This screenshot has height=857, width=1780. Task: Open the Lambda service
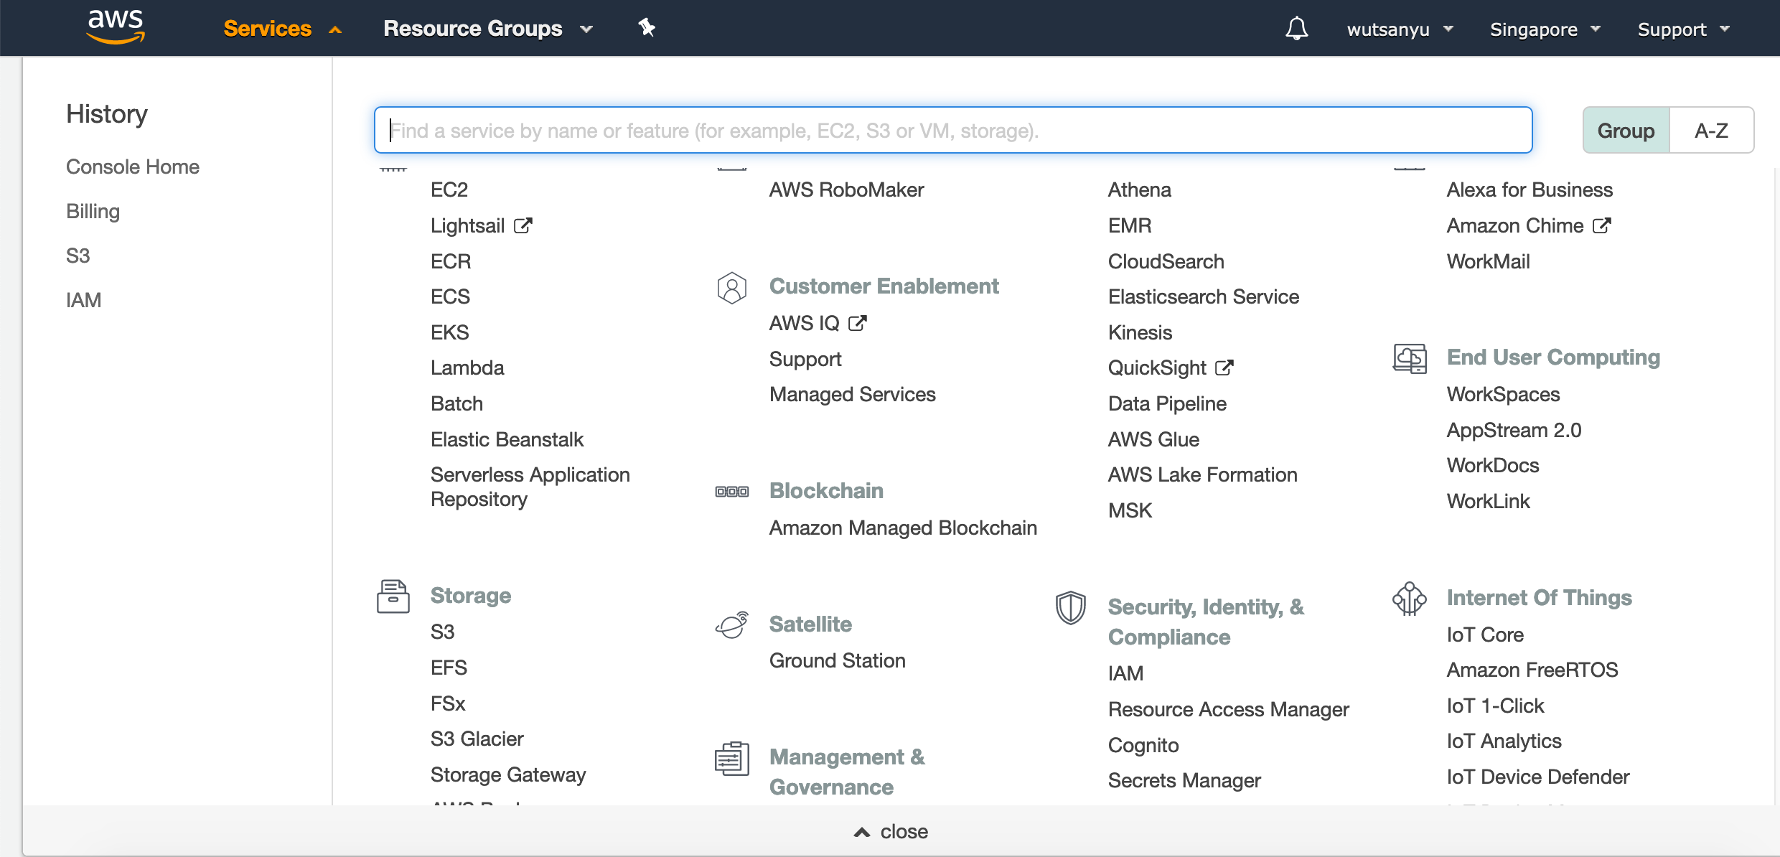point(467,367)
